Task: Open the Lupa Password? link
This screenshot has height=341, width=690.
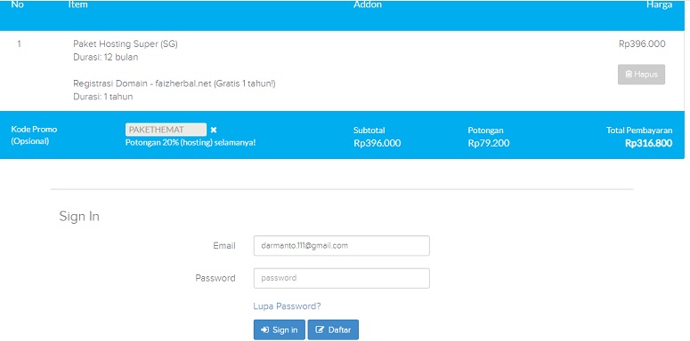Action: 287,306
